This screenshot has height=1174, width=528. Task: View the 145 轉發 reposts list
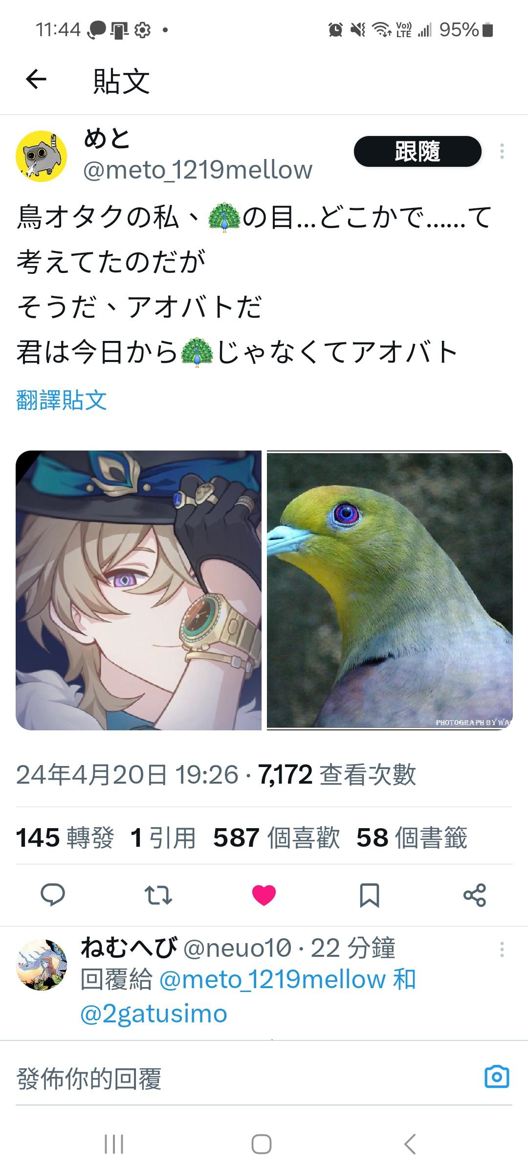(65, 837)
